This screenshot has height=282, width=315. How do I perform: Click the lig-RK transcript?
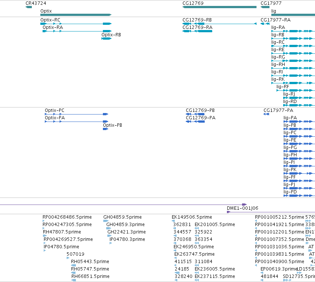pyautogui.click(x=293, y=83)
